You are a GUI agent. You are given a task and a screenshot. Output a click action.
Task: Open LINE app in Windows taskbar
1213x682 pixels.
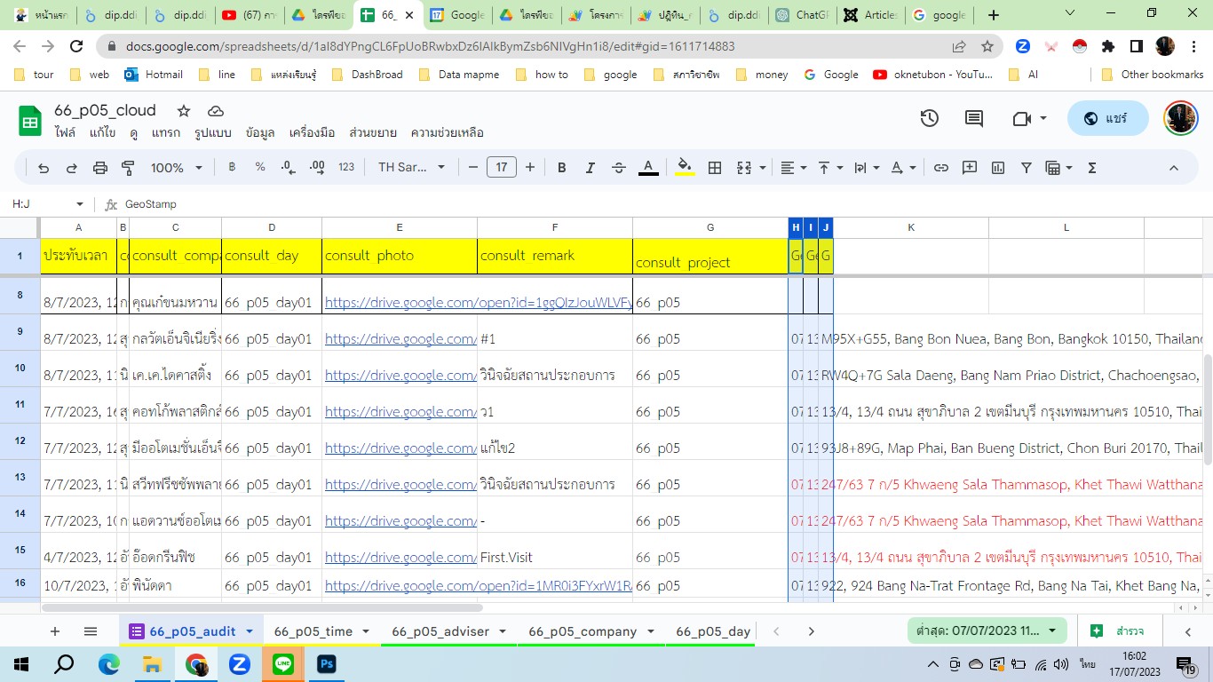tap(283, 663)
